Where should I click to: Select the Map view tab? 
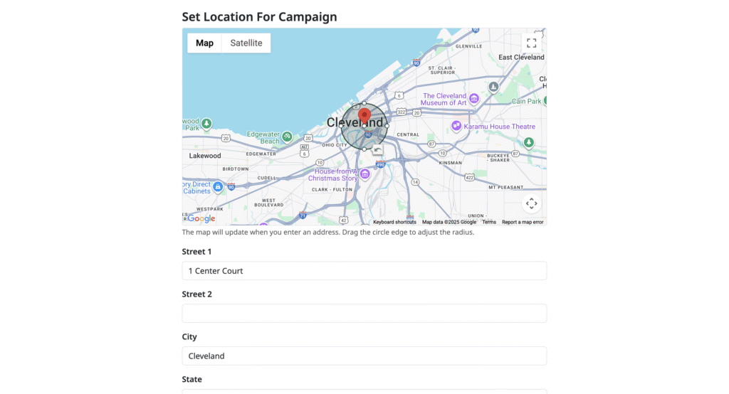pos(205,43)
